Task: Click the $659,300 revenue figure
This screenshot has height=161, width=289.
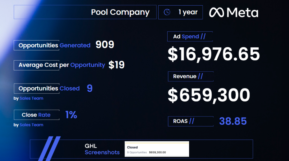Action: [209, 95]
